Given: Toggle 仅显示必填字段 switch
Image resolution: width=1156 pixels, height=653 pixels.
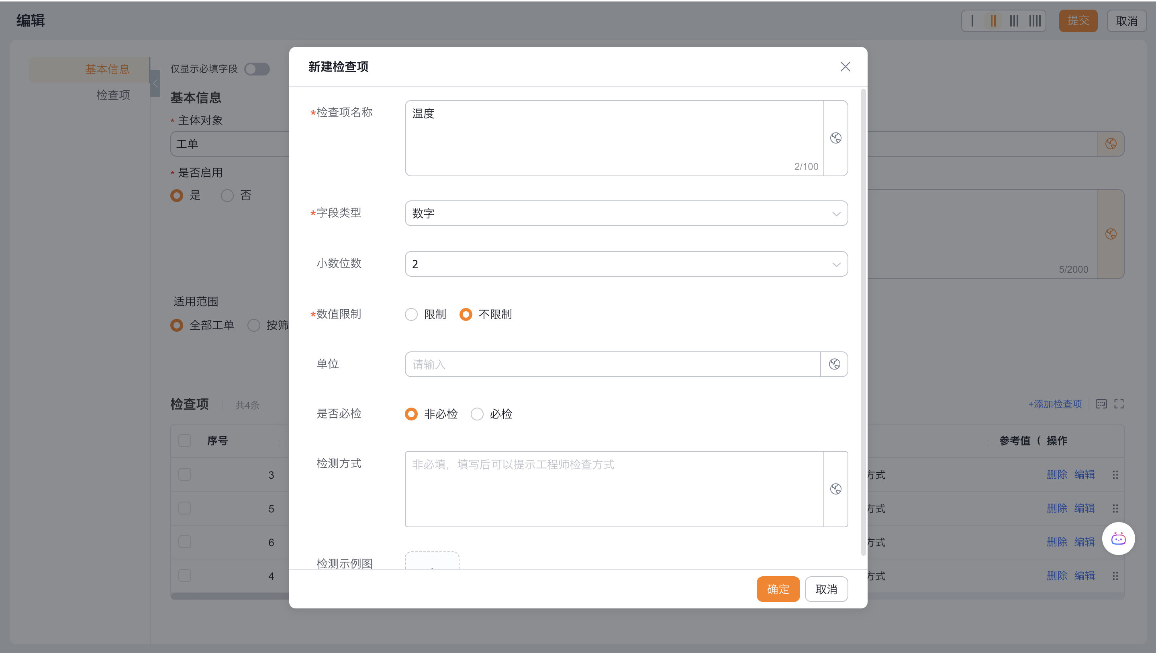Looking at the screenshot, I should (257, 69).
